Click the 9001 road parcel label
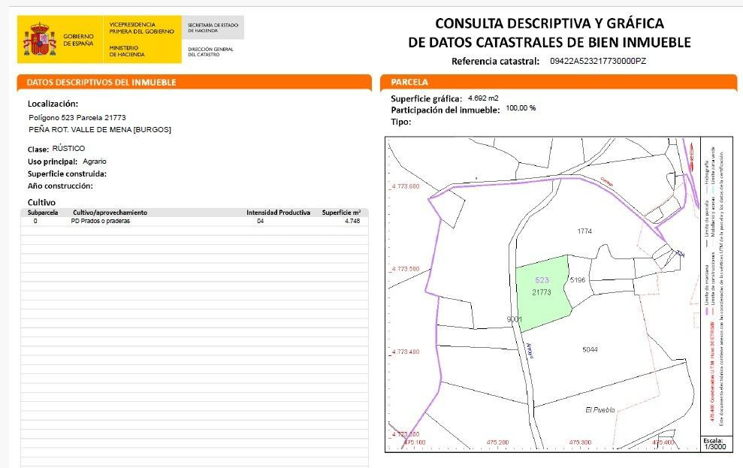 pyautogui.click(x=514, y=319)
